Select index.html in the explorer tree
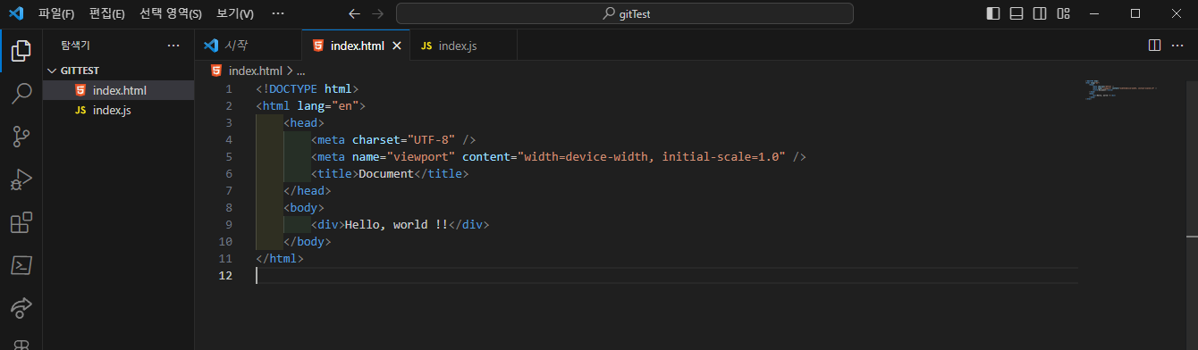The width and height of the screenshot is (1198, 350). [x=118, y=90]
